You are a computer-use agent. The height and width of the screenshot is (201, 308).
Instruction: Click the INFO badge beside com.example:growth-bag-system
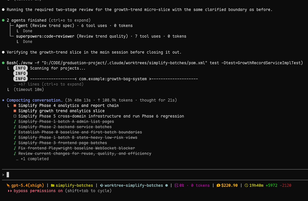(21, 79)
